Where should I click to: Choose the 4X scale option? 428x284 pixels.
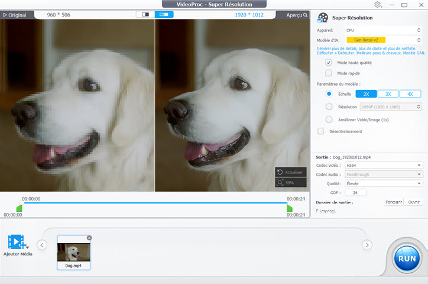[410, 94]
